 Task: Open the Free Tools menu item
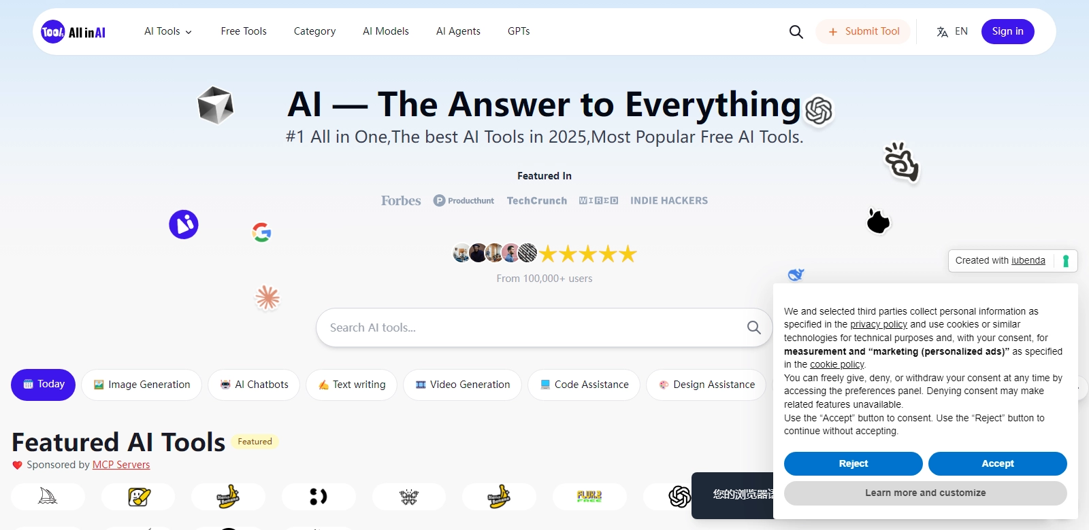(x=244, y=31)
